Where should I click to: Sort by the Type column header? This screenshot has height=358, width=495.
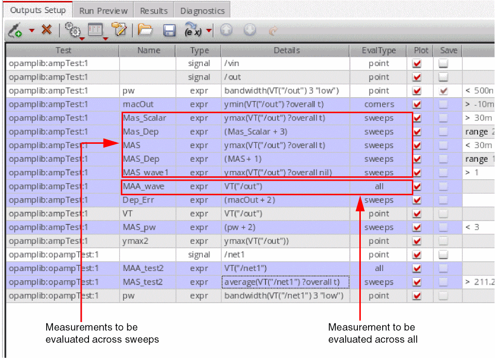coord(198,51)
